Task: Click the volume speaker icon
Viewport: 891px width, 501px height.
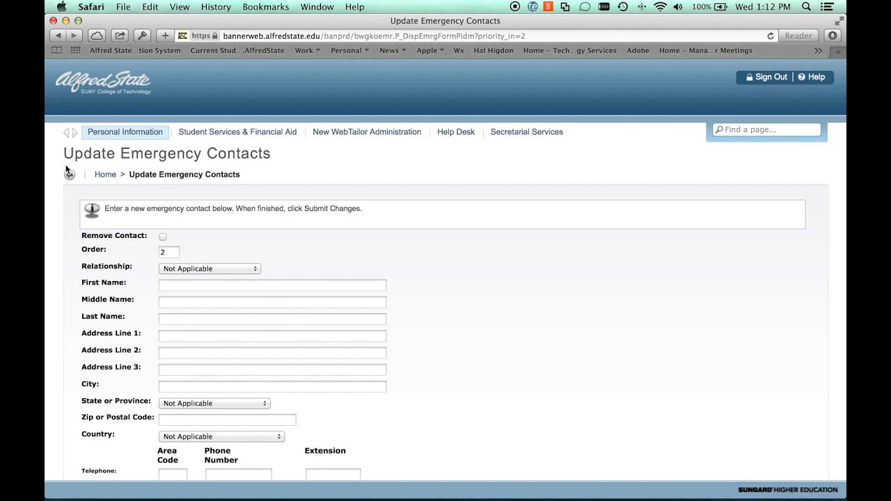Action: (x=678, y=7)
